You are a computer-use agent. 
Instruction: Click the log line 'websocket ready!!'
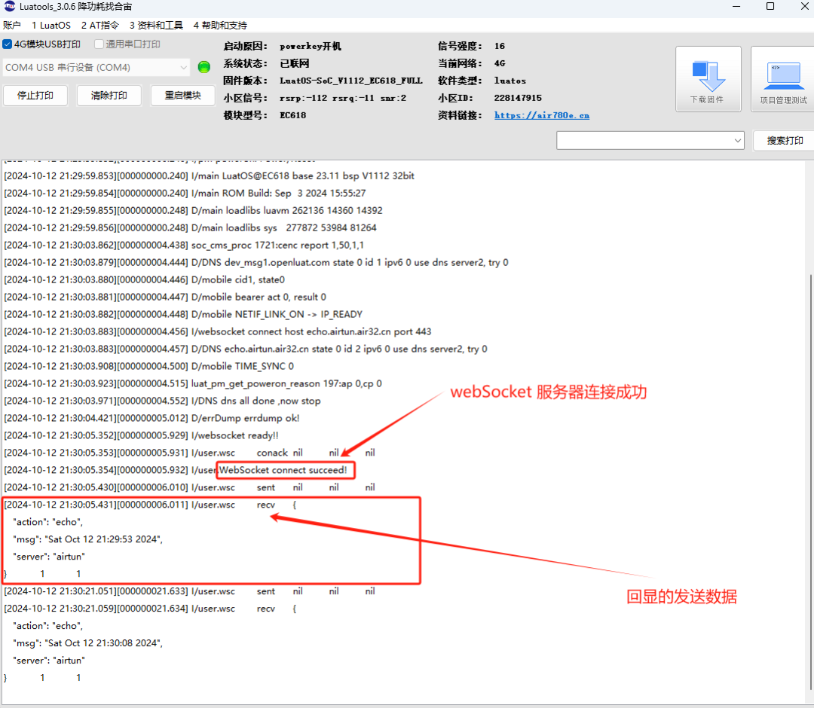click(x=141, y=435)
